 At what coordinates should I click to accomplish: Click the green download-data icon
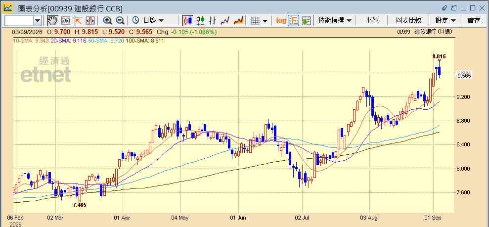(306, 21)
